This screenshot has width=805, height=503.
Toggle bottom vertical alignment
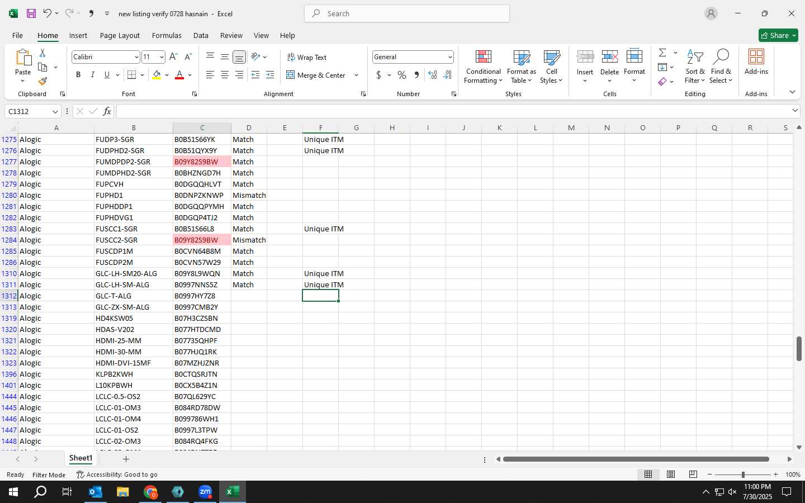(239, 57)
